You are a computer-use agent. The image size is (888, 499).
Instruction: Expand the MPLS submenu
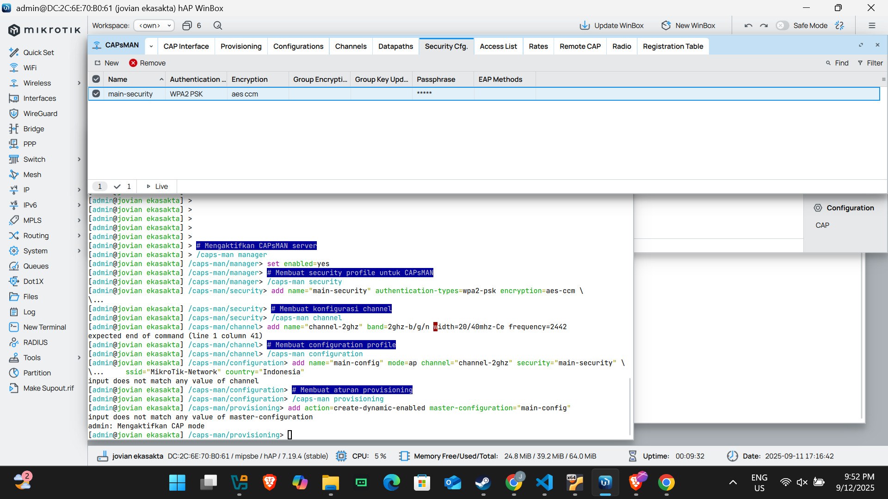tap(79, 220)
